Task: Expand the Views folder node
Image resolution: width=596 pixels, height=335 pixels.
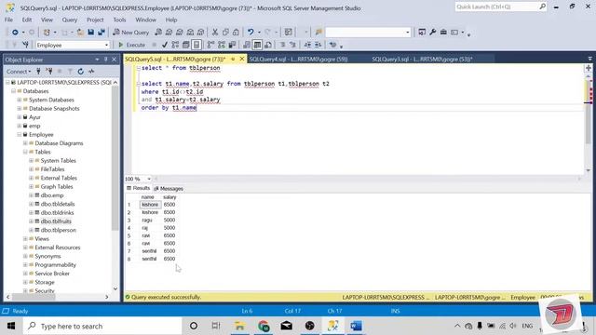Action: 25,239
